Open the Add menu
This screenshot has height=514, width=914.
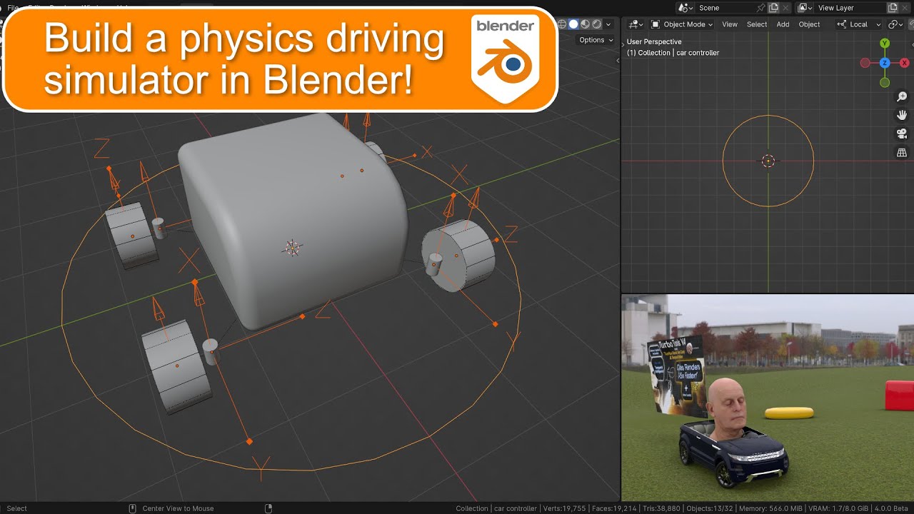click(783, 24)
